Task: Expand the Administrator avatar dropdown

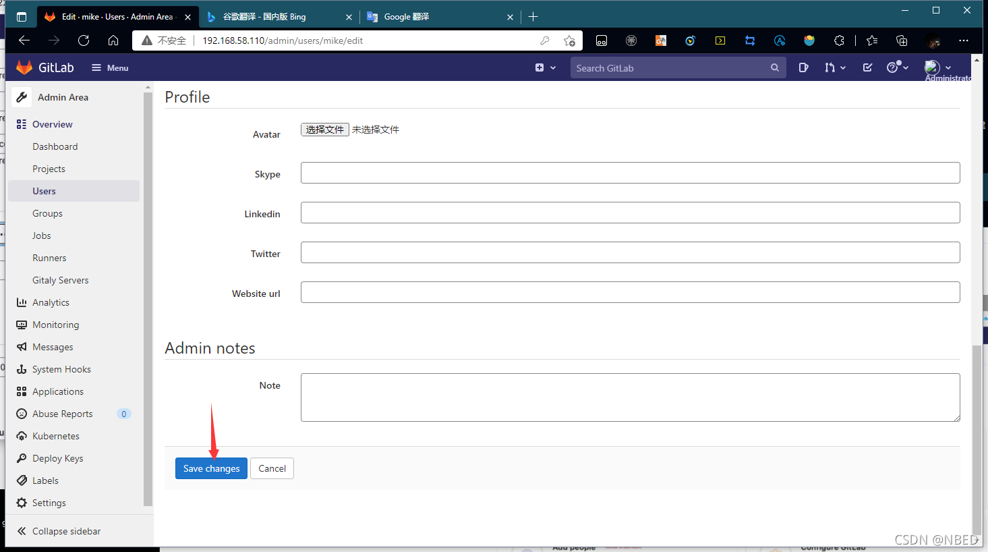Action: tap(937, 67)
